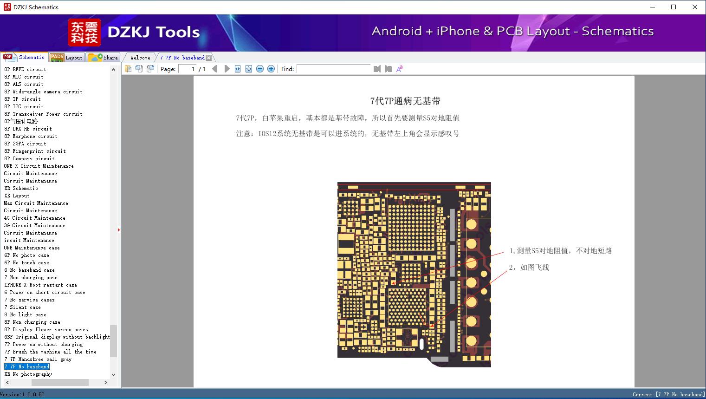
Task: Open 8P Display flower screen cases
Action: tap(46, 329)
